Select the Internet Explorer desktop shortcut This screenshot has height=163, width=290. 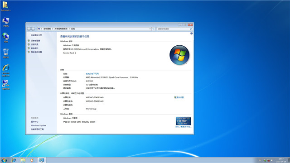click(x=6, y=71)
